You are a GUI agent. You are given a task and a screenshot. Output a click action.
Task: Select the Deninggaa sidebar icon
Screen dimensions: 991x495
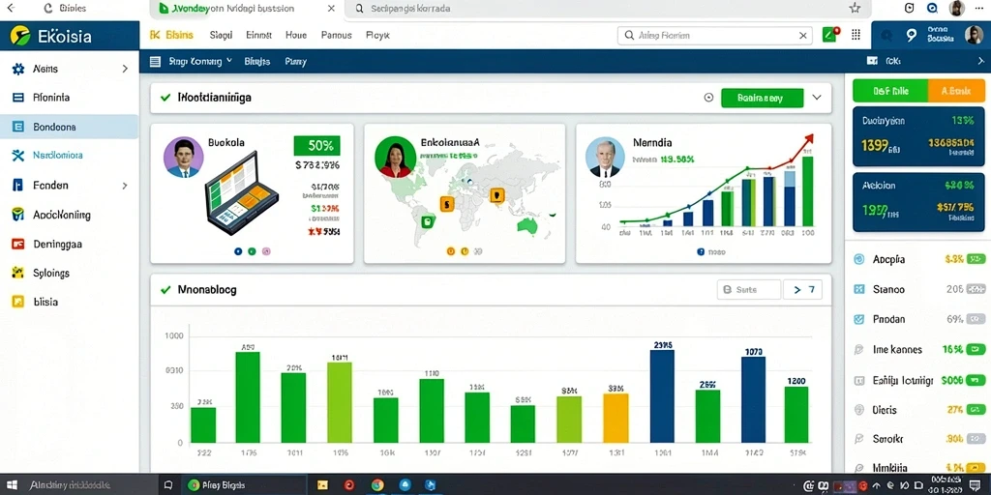(18, 244)
